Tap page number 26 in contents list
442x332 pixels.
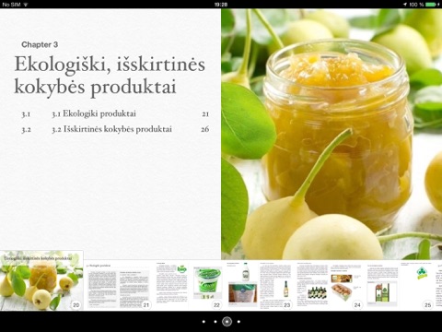(205, 129)
